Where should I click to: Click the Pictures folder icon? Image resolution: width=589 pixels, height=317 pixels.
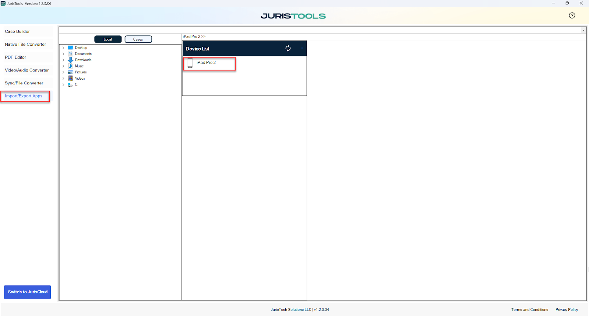pos(70,72)
